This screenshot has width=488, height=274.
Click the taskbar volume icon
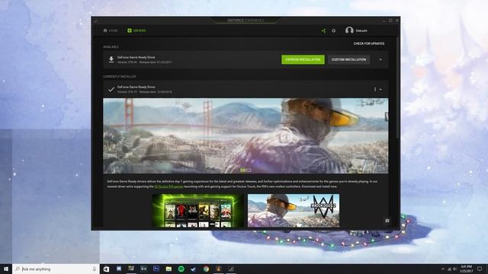[454, 269]
